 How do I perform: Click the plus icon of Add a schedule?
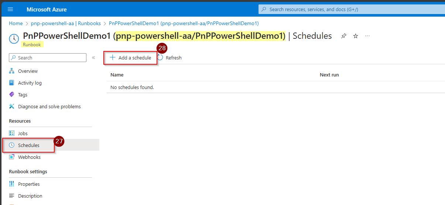(x=113, y=58)
